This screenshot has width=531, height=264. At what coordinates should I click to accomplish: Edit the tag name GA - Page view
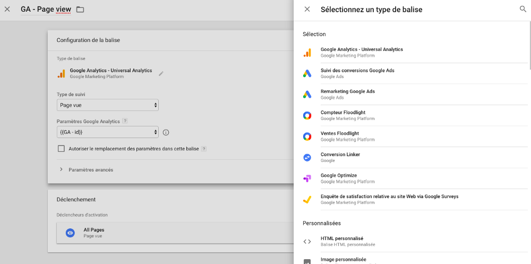(46, 10)
